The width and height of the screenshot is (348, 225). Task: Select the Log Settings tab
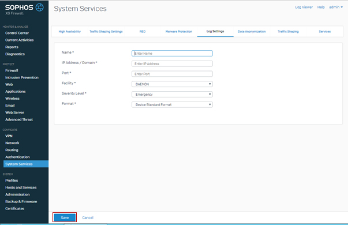[x=215, y=31]
